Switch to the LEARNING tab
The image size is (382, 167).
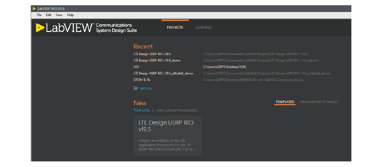pyautogui.click(x=203, y=27)
